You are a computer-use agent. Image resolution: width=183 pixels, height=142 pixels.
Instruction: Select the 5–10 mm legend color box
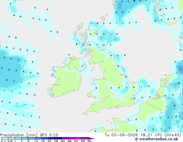pos(31,138)
